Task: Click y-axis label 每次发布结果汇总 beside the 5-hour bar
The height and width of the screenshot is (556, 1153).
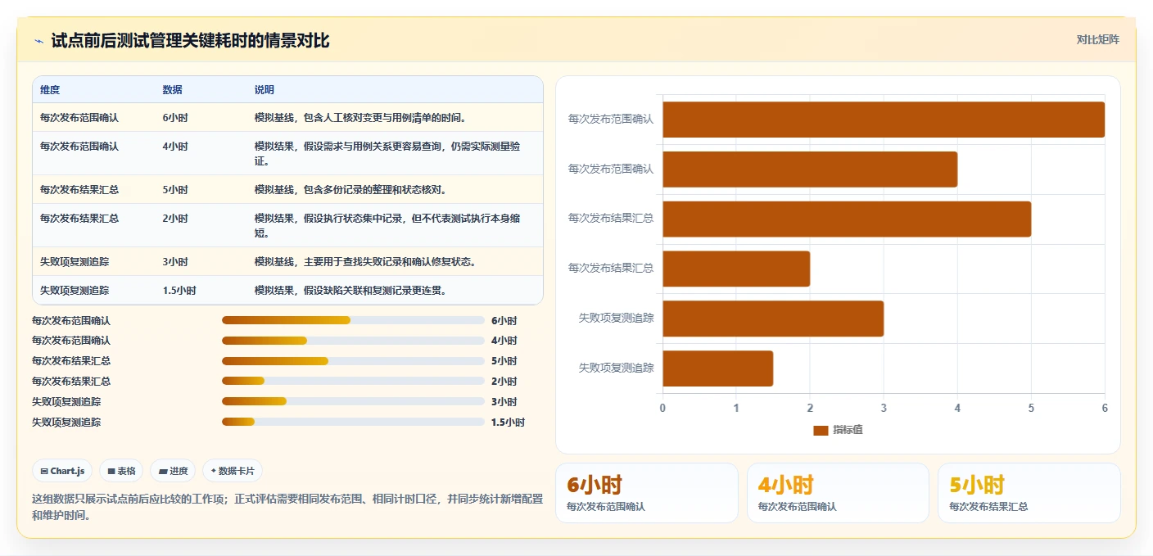Action: (x=611, y=219)
